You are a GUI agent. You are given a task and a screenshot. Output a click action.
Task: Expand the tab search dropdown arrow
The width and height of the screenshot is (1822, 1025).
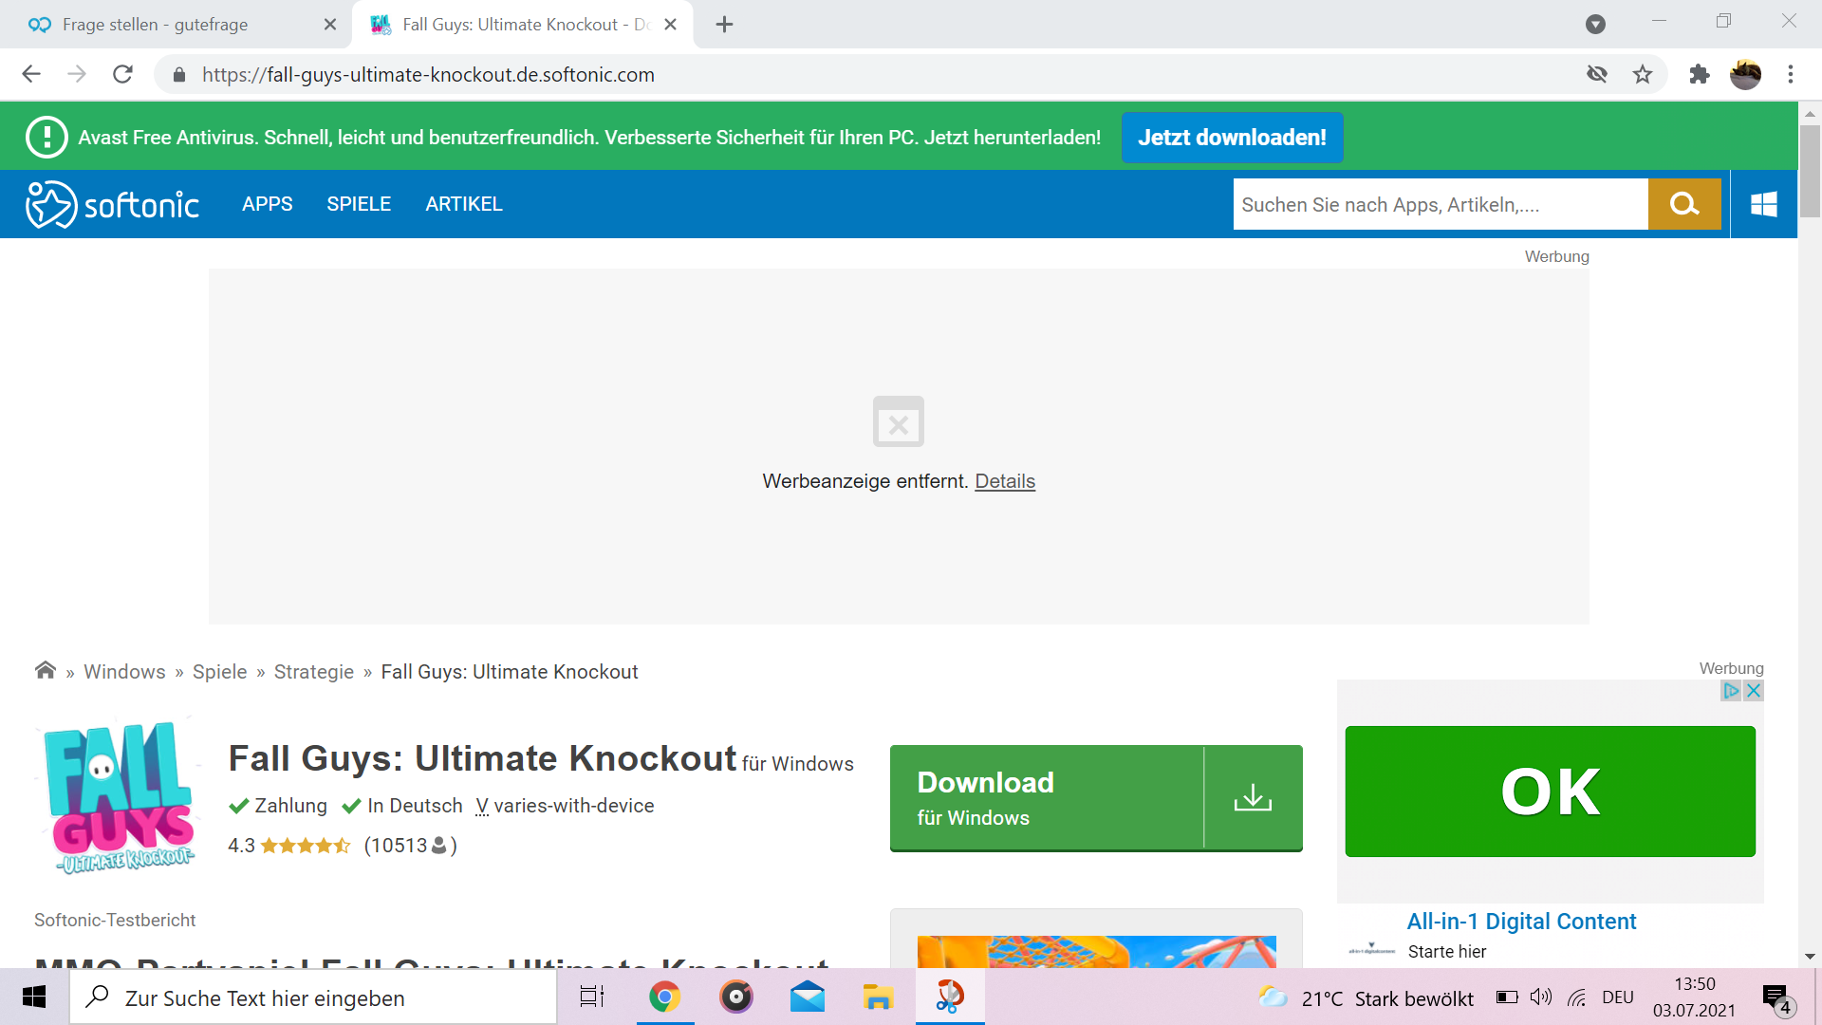[x=1595, y=25]
